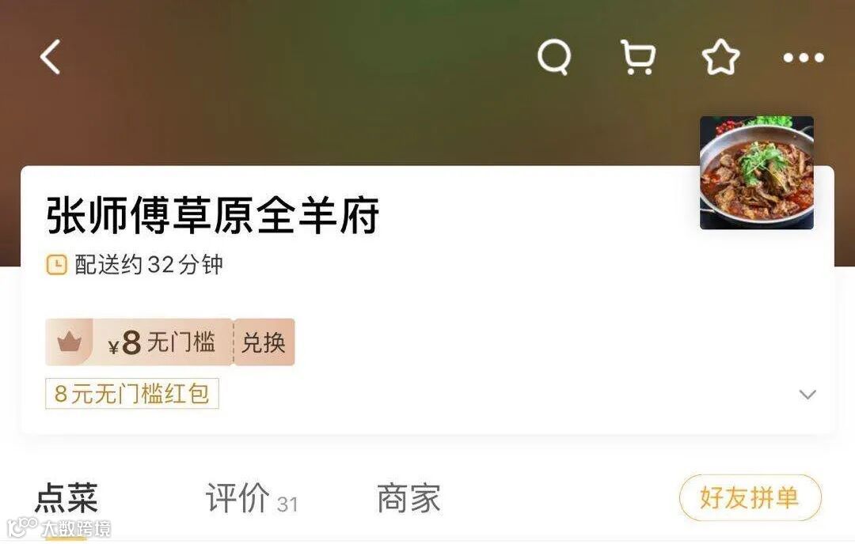Tap the review count 31
Screen dimensions: 855x544
click(x=287, y=504)
